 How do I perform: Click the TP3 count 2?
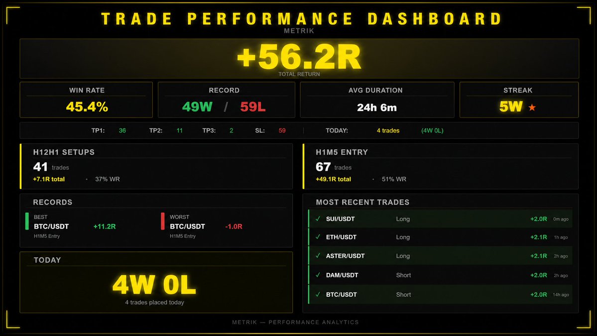(x=231, y=130)
